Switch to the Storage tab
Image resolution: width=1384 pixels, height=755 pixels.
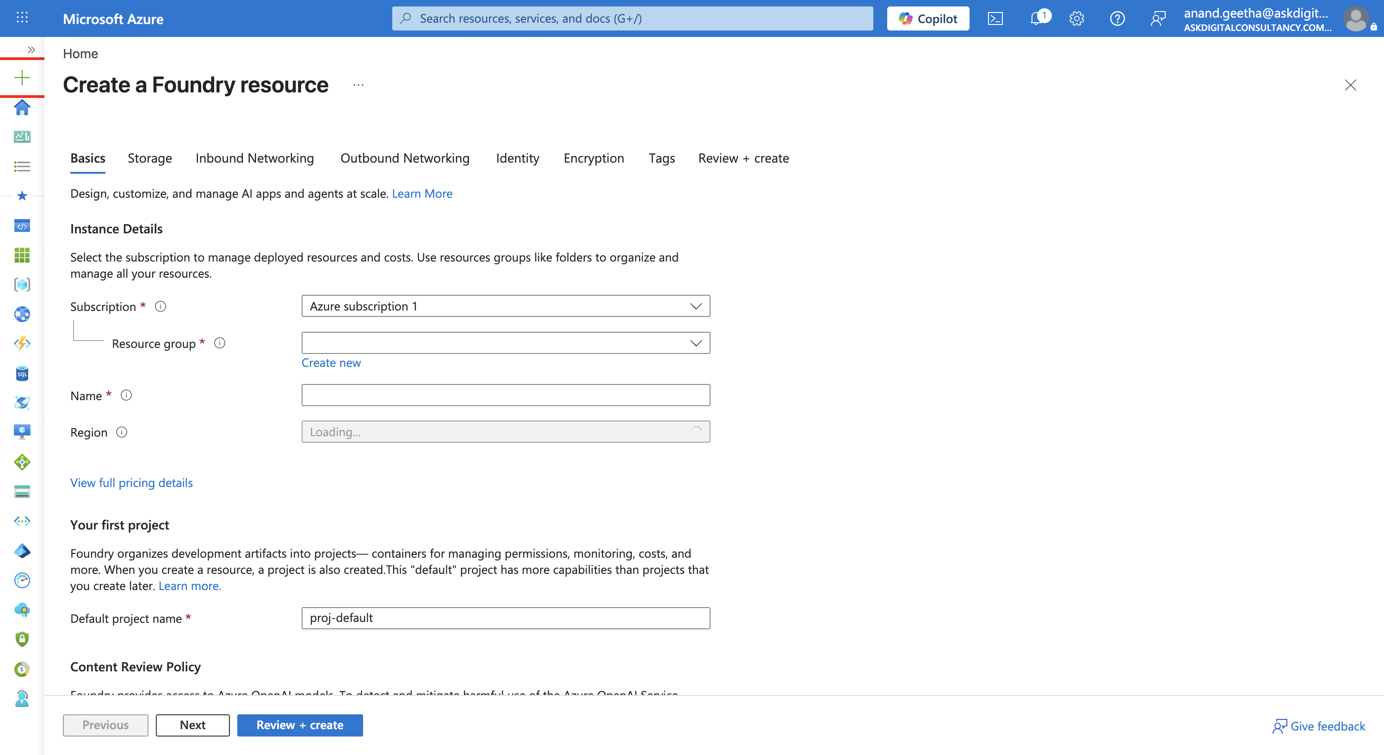click(150, 158)
